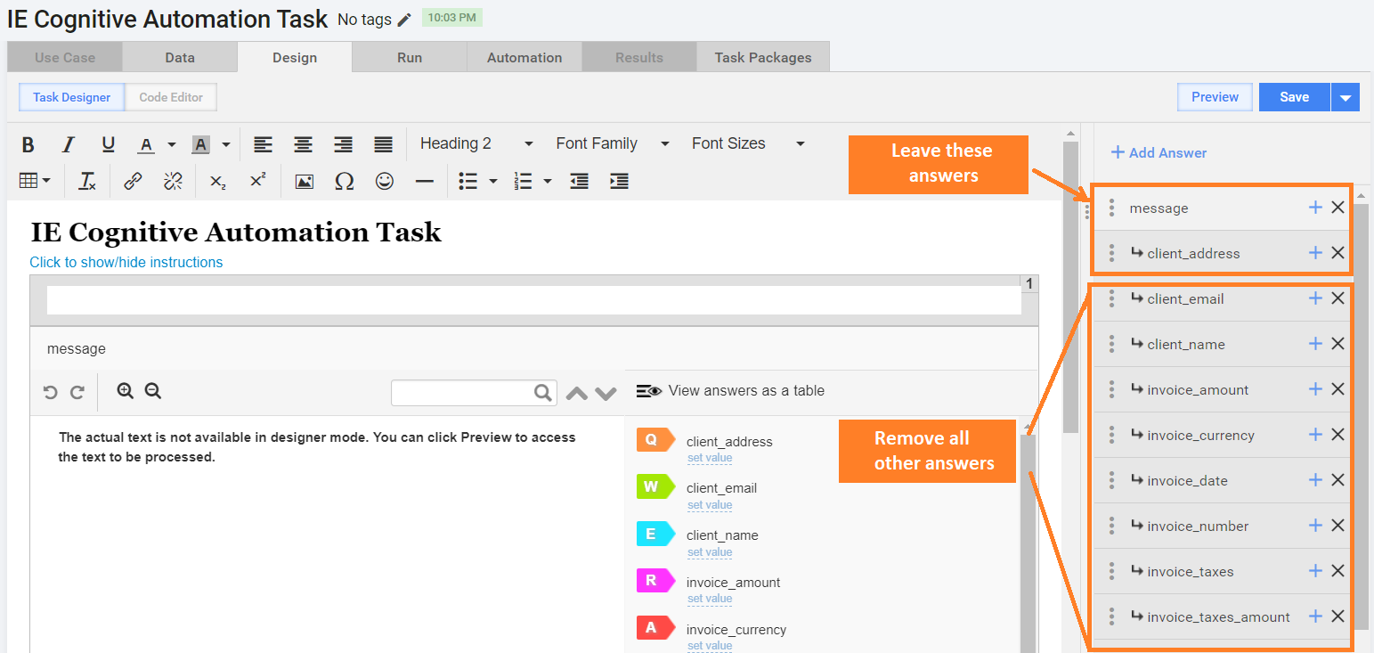The image size is (1374, 653).
Task: Click to show/hide instructions link
Action: coord(126,262)
